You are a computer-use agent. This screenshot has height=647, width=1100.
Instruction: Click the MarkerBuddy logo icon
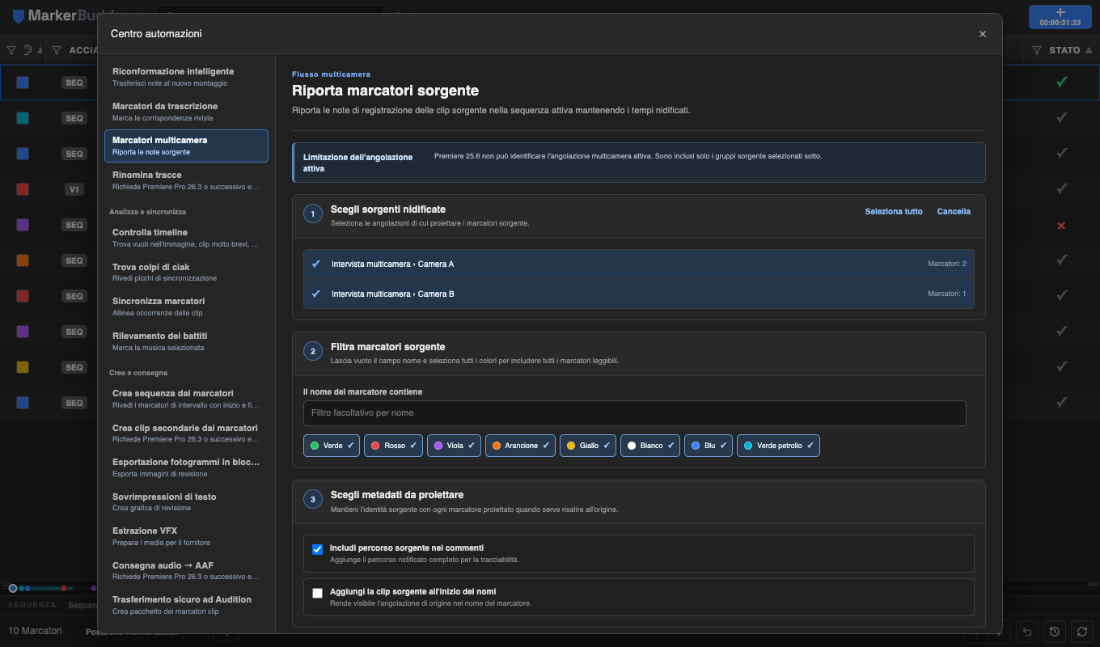click(x=19, y=16)
